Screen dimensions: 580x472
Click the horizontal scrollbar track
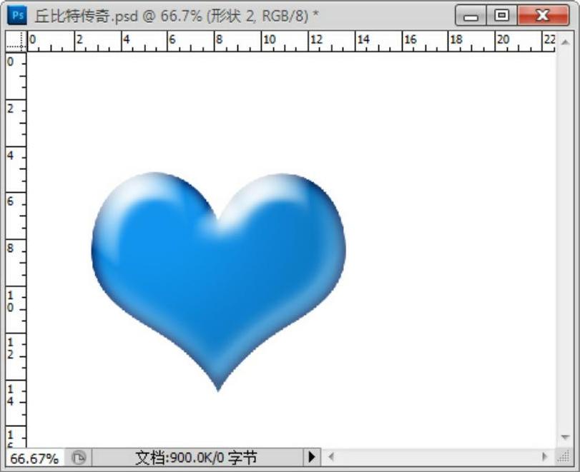pyautogui.click(x=438, y=457)
